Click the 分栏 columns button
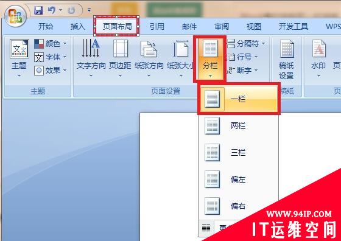341x241 pixels. [x=210, y=59]
